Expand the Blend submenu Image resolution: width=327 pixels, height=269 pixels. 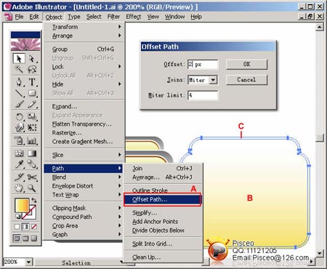click(84, 177)
